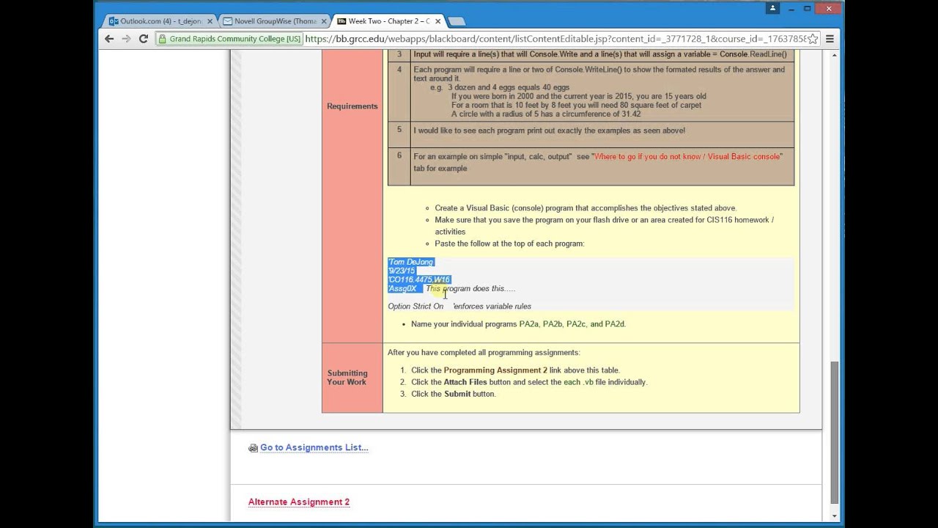The image size is (938, 528).
Task: Click the 'If you were born in 2000' example
Action: [579, 96]
